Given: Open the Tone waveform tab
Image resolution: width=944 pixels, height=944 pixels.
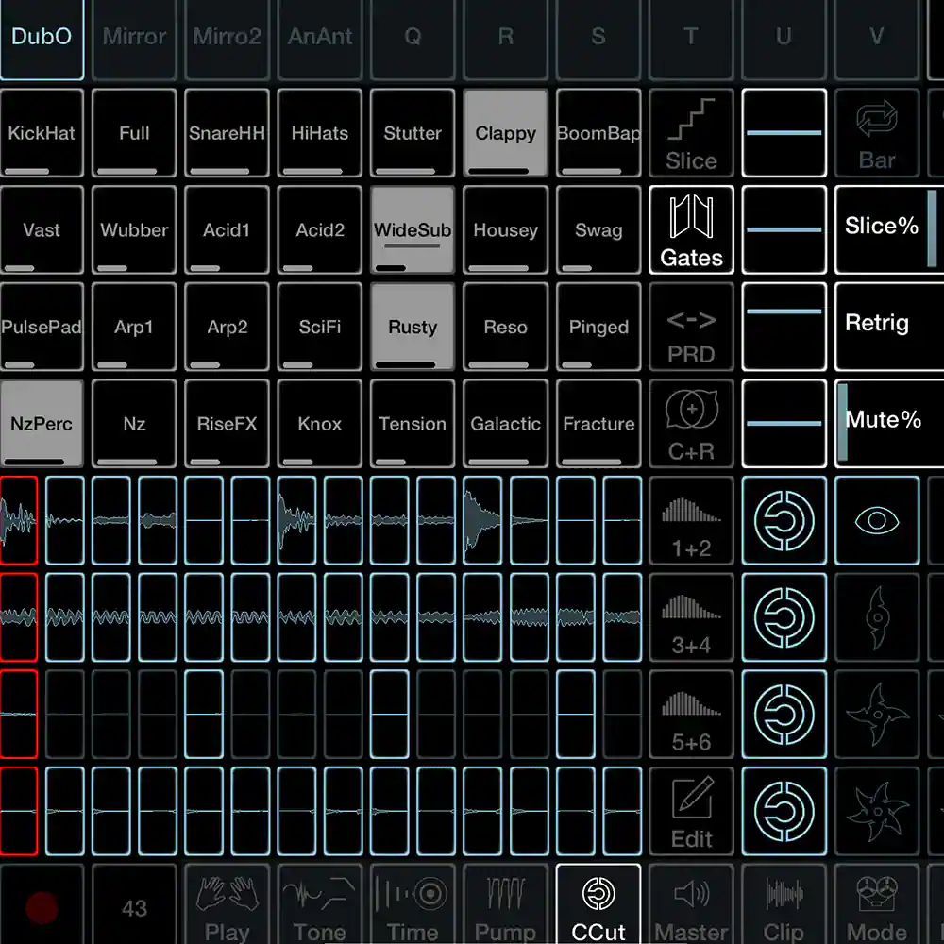Looking at the screenshot, I should [x=320, y=905].
